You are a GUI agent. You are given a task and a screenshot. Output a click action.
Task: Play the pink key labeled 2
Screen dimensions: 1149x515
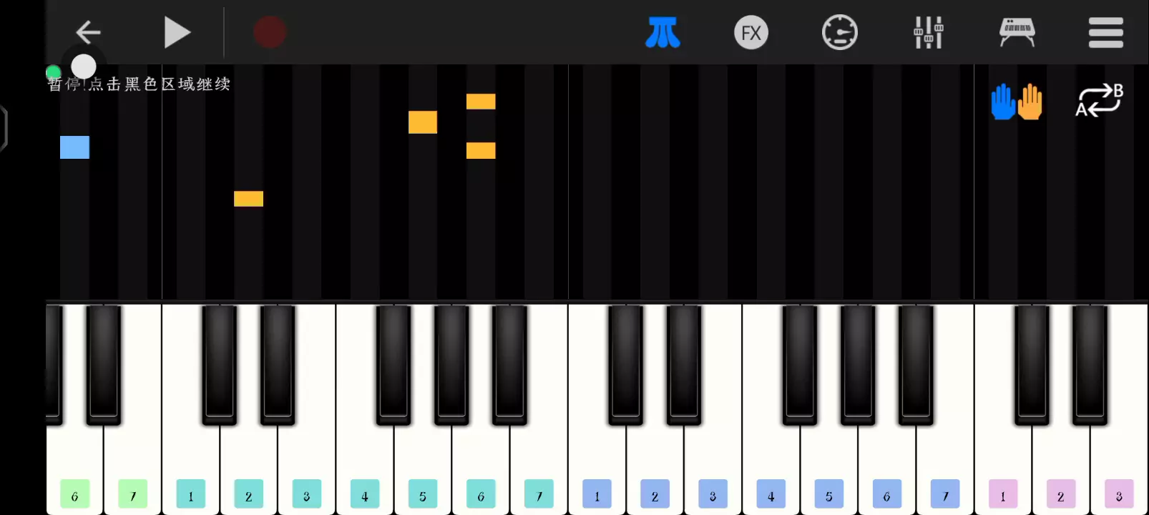tap(1061, 494)
